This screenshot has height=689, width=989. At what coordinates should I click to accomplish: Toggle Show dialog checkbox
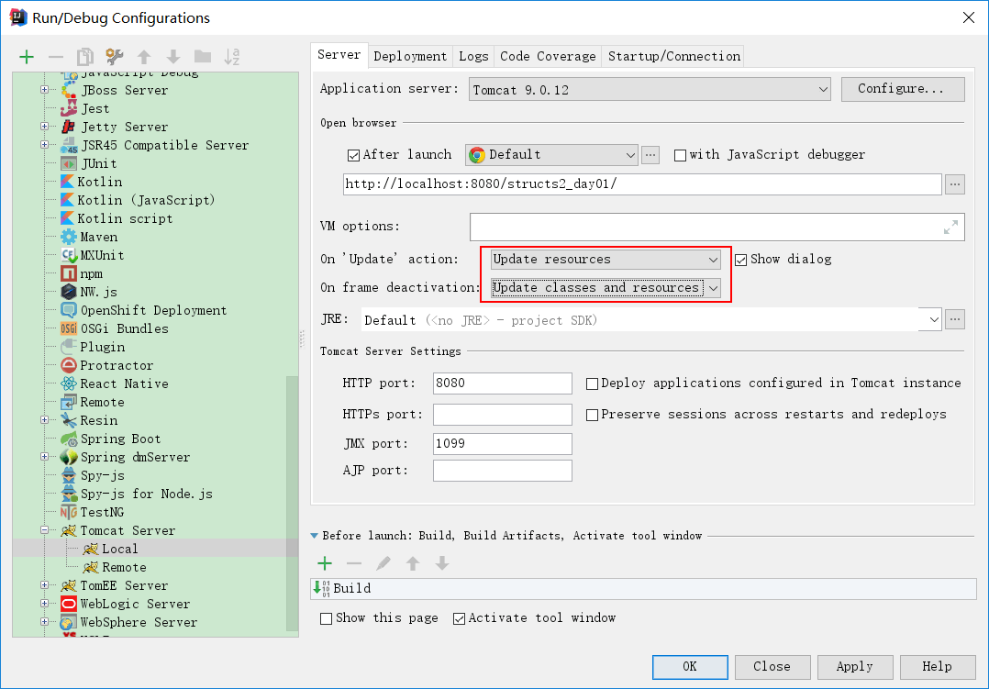741,260
